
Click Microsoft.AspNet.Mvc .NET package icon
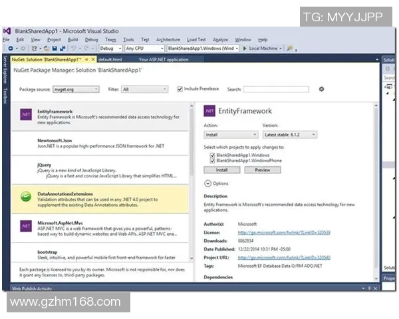point(26,226)
